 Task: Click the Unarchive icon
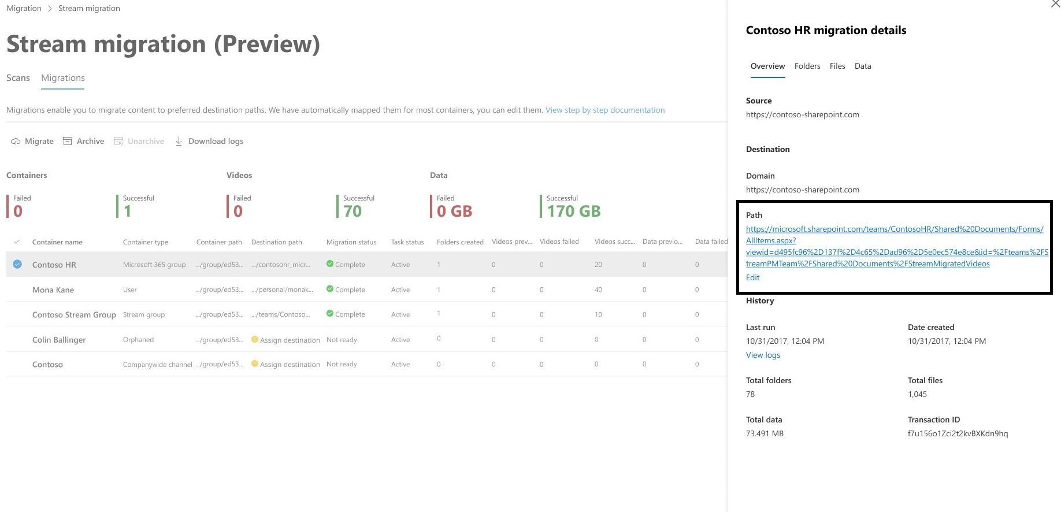coord(118,141)
